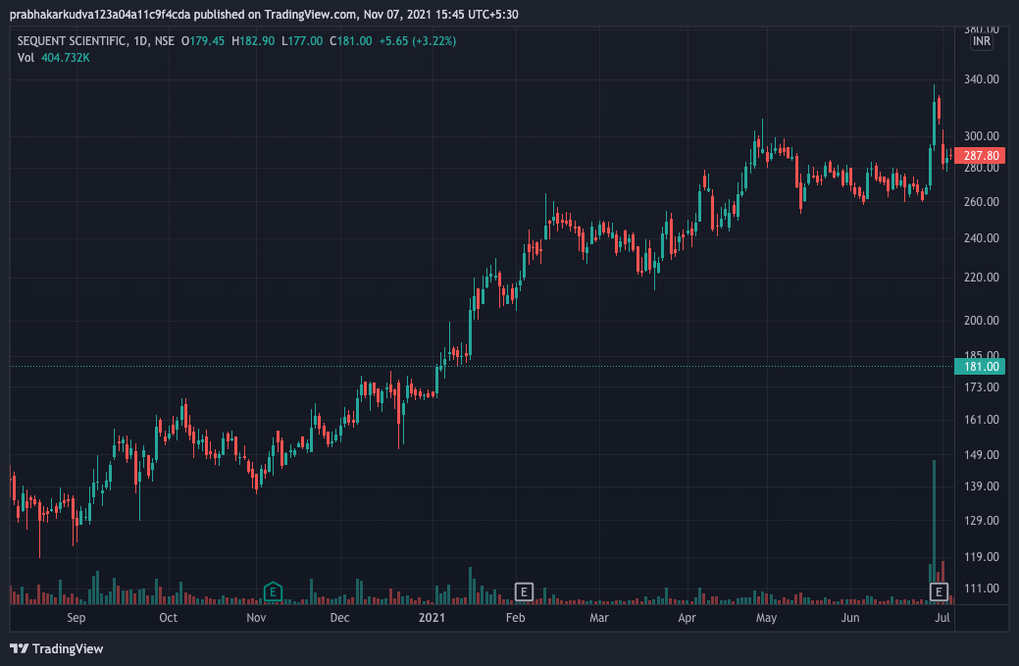Click the Feb label on time axis
The width and height of the screenshot is (1019, 666).
tap(515, 618)
